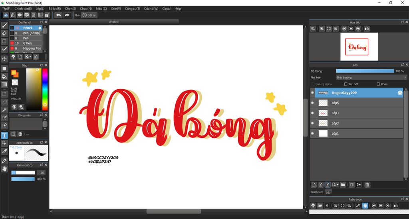This screenshot has width=409, height=219.
Task: Click the Độ trong layer opacity slider
Action: pyautogui.click(x=365, y=71)
